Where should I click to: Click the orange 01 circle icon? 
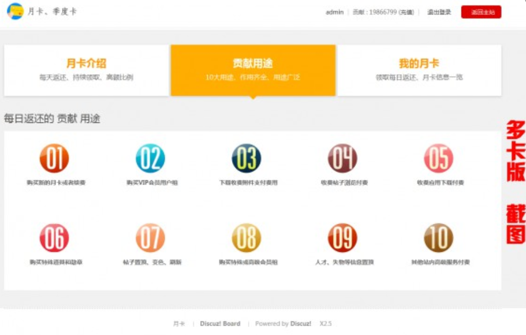click(x=54, y=158)
